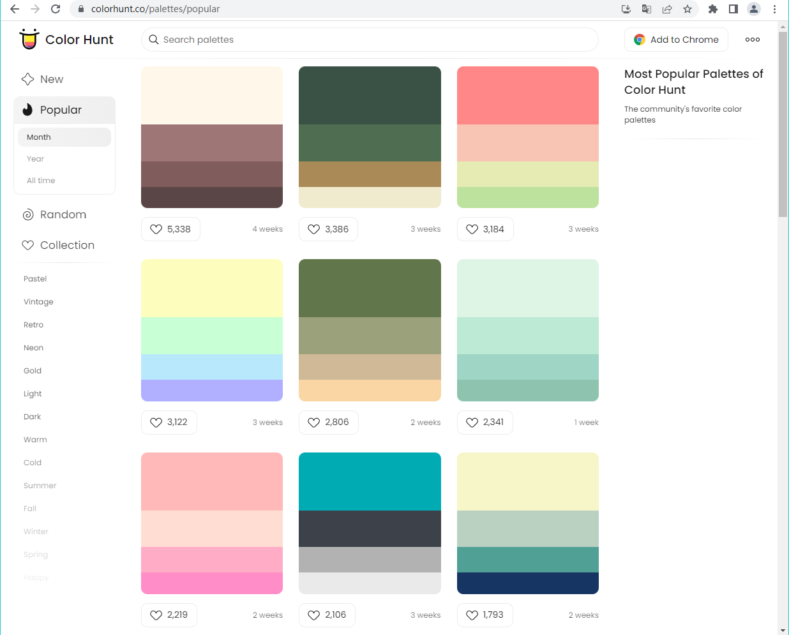Like the palette with 3,184 likes

pos(485,229)
